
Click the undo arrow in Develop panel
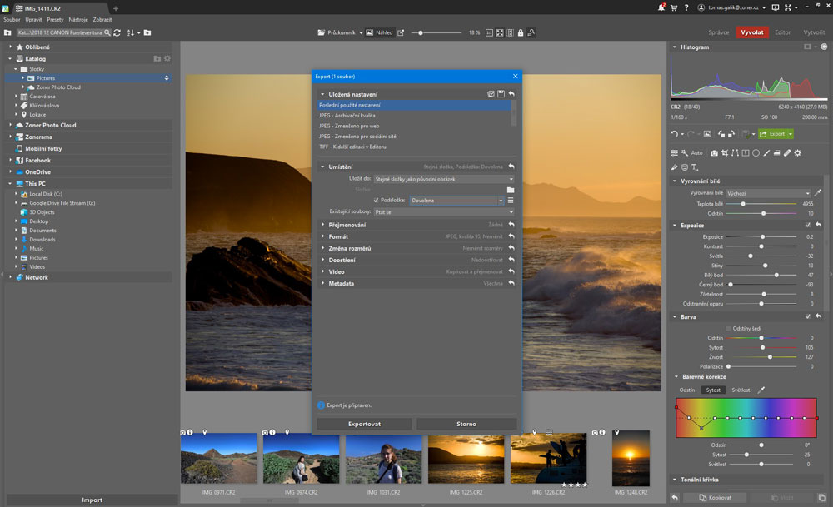(x=674, y=133)
